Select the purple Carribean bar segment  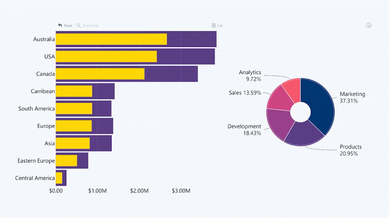click(x=104, y=91)
